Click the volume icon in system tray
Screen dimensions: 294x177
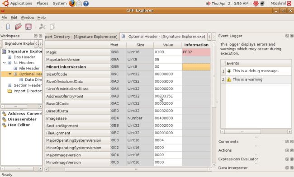pyautogui.click(x=208, y=3)
